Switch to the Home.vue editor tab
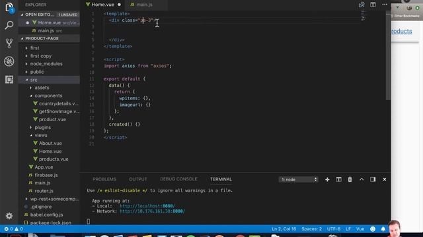The width and height of the screenshot is (423, 237). (x=103, y=5)
